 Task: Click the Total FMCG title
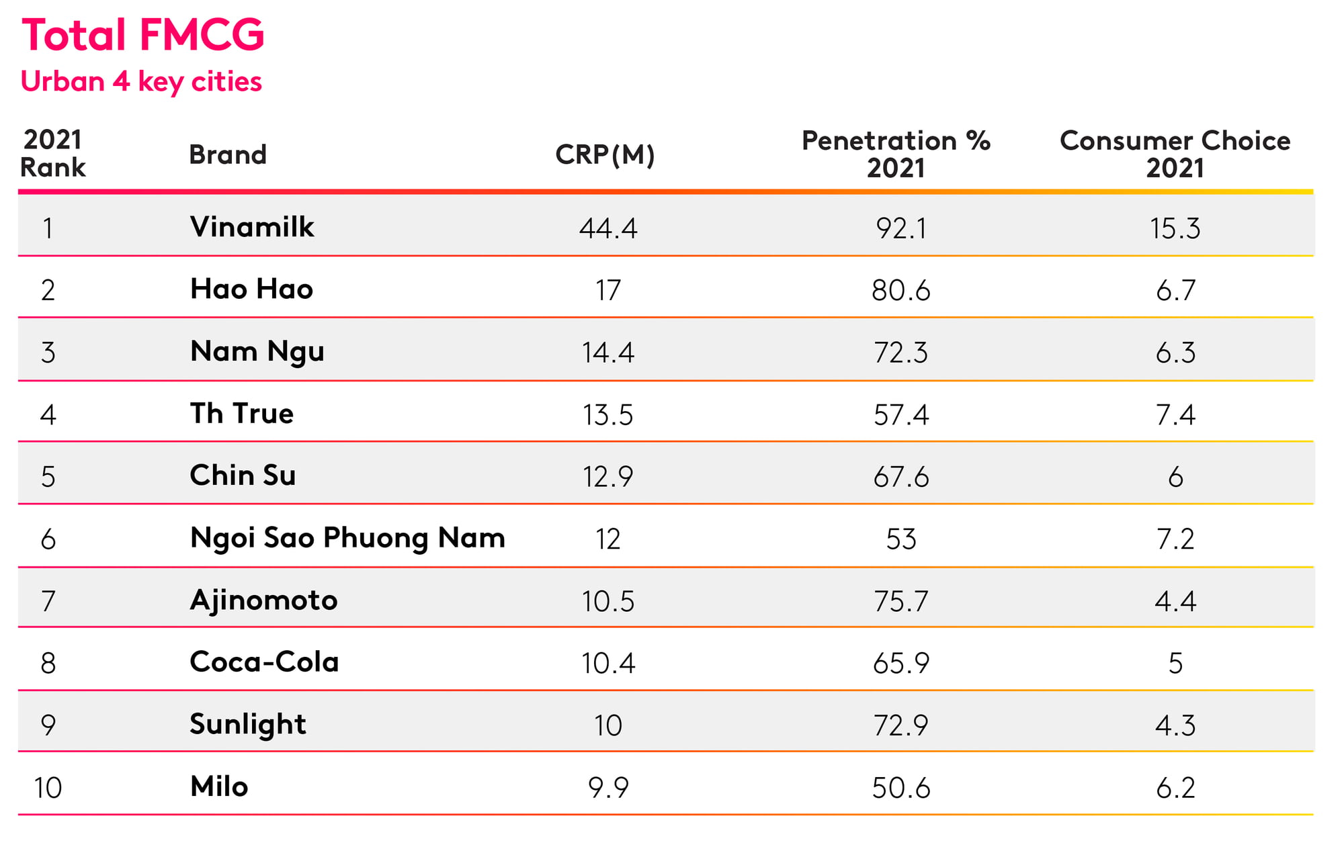(x=143, y=35)
